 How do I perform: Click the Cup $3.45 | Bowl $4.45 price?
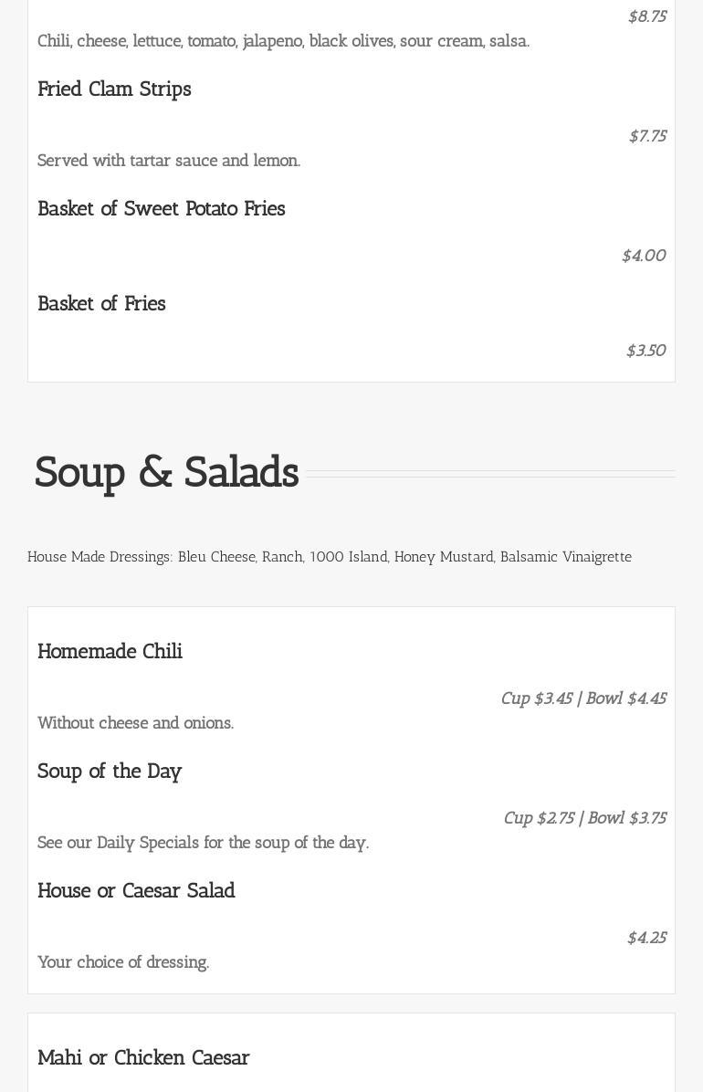click(x=583, y=698)
